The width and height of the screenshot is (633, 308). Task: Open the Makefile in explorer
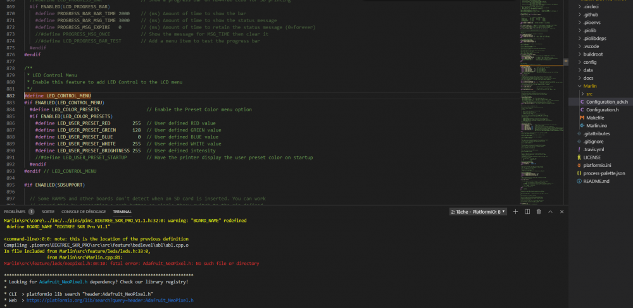tap(596, 118)
